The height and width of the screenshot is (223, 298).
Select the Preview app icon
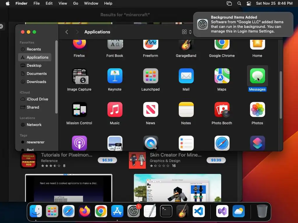(x=115, y=143)
